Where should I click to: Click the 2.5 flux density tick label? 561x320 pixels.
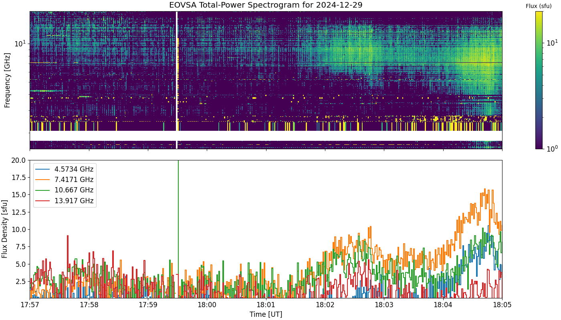pos(21,282)
